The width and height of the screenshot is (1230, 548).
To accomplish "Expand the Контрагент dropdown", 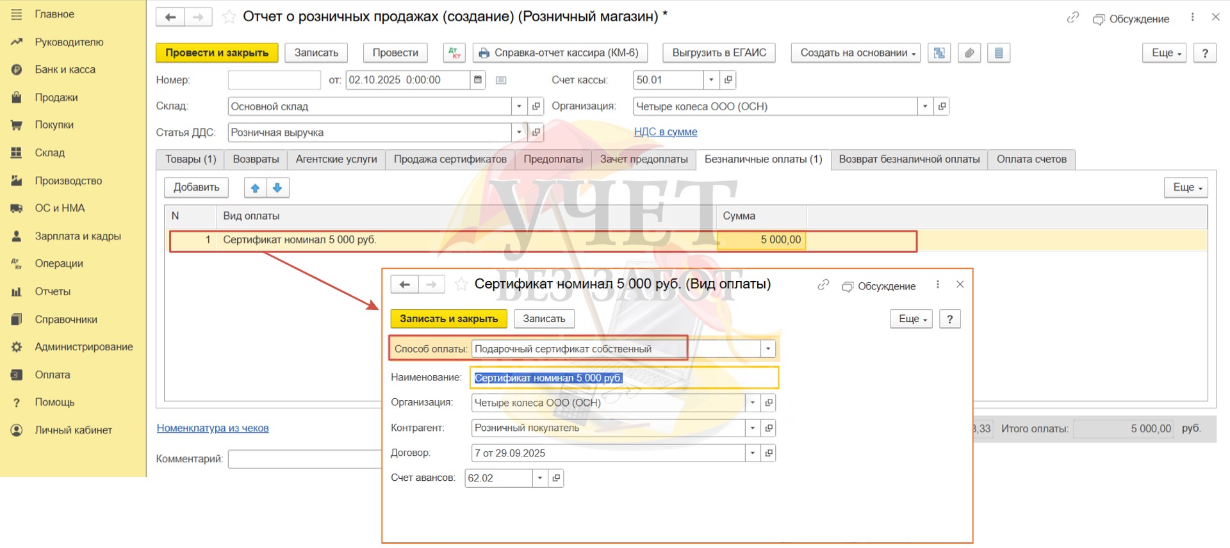I will (753, 428).
